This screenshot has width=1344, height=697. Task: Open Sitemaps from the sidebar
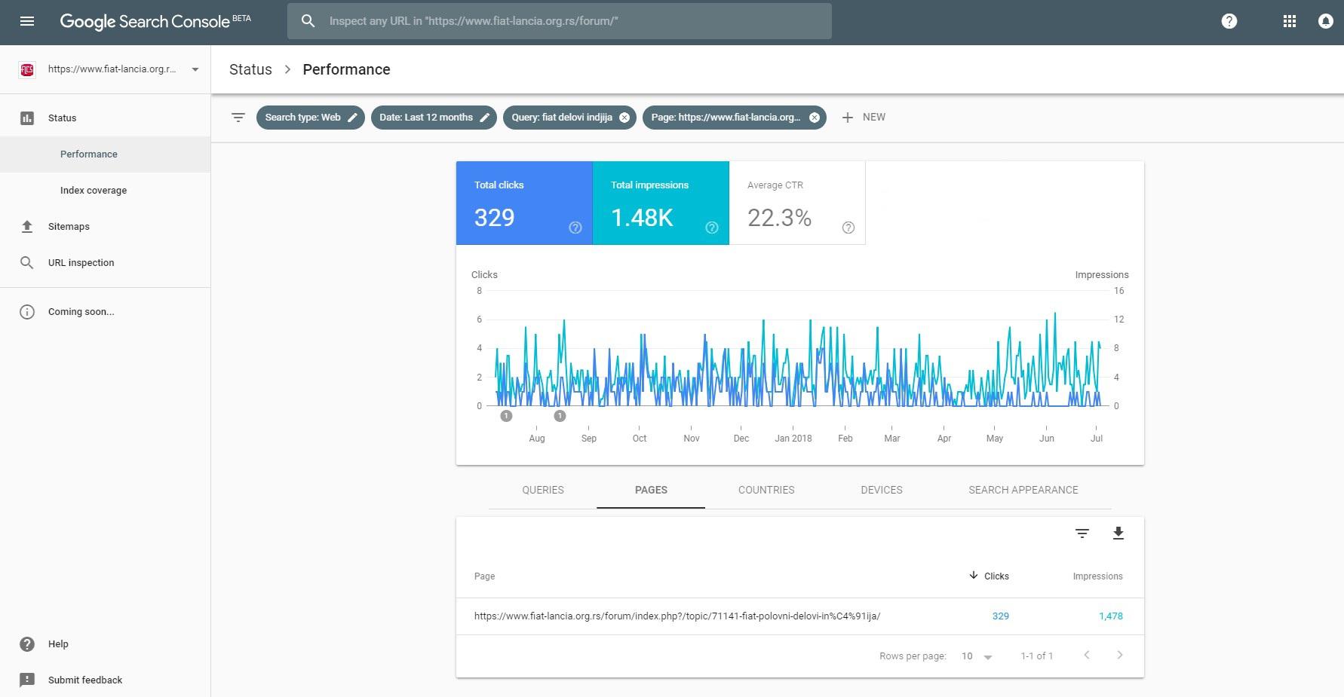coord(105,227)
